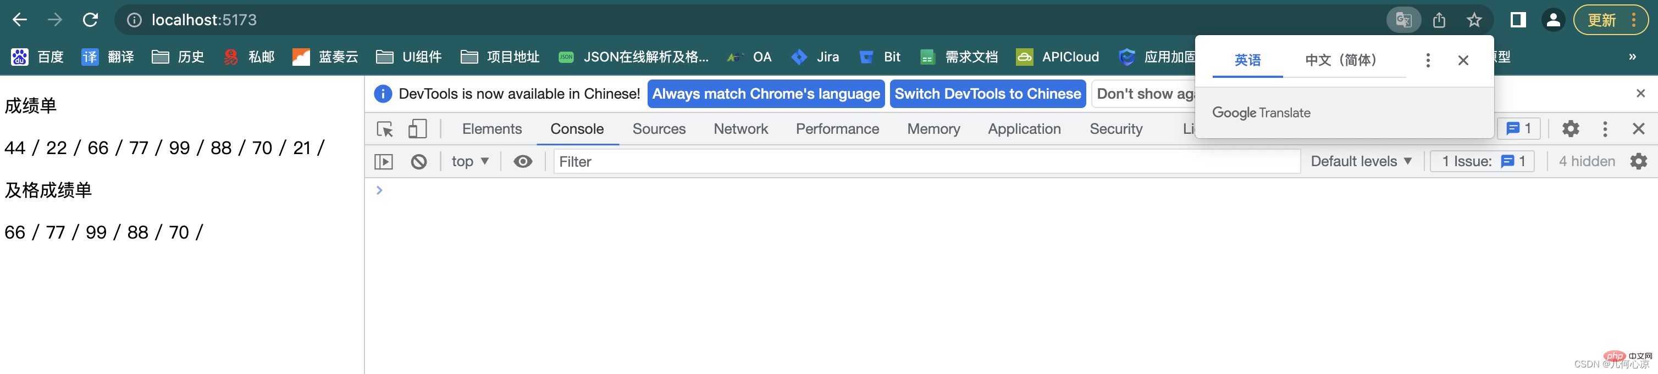Open the OA bookmark
Image resolution: width=1658 pixels, height=374 pixels.
click(x=749, y=57)
